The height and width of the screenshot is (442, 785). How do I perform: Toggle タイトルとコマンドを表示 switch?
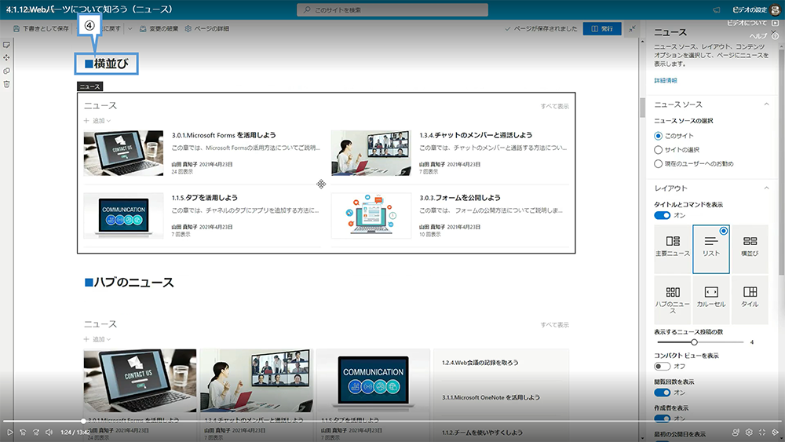663,215
